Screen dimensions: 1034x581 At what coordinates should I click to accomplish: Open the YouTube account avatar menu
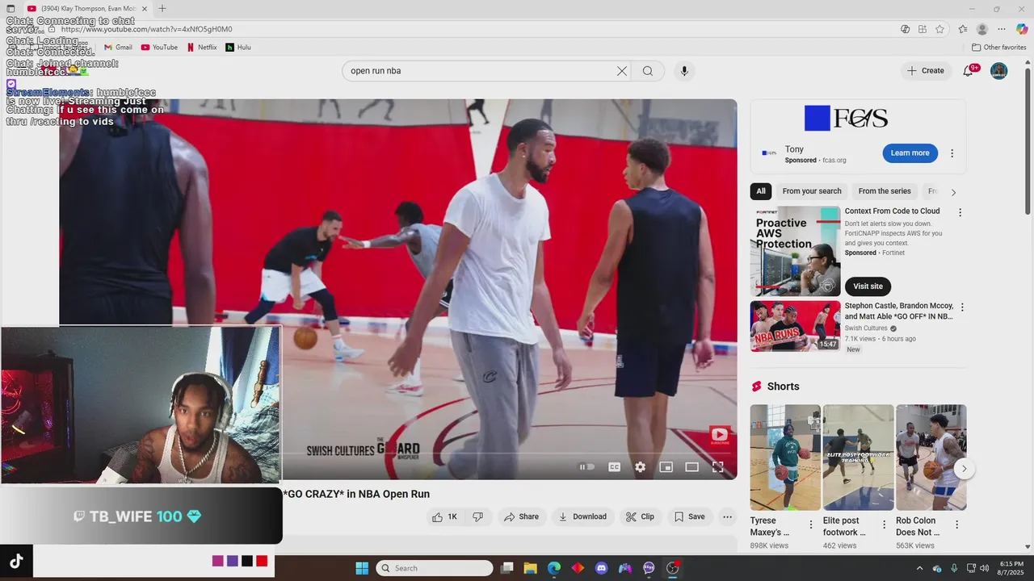999,71
